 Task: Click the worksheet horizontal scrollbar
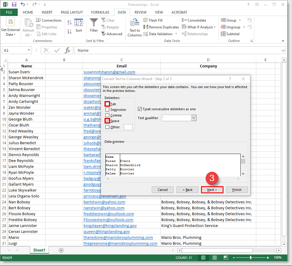point(217,250)
